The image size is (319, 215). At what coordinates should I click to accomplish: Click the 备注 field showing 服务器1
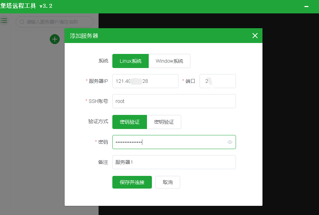click(x=174, y=162)
